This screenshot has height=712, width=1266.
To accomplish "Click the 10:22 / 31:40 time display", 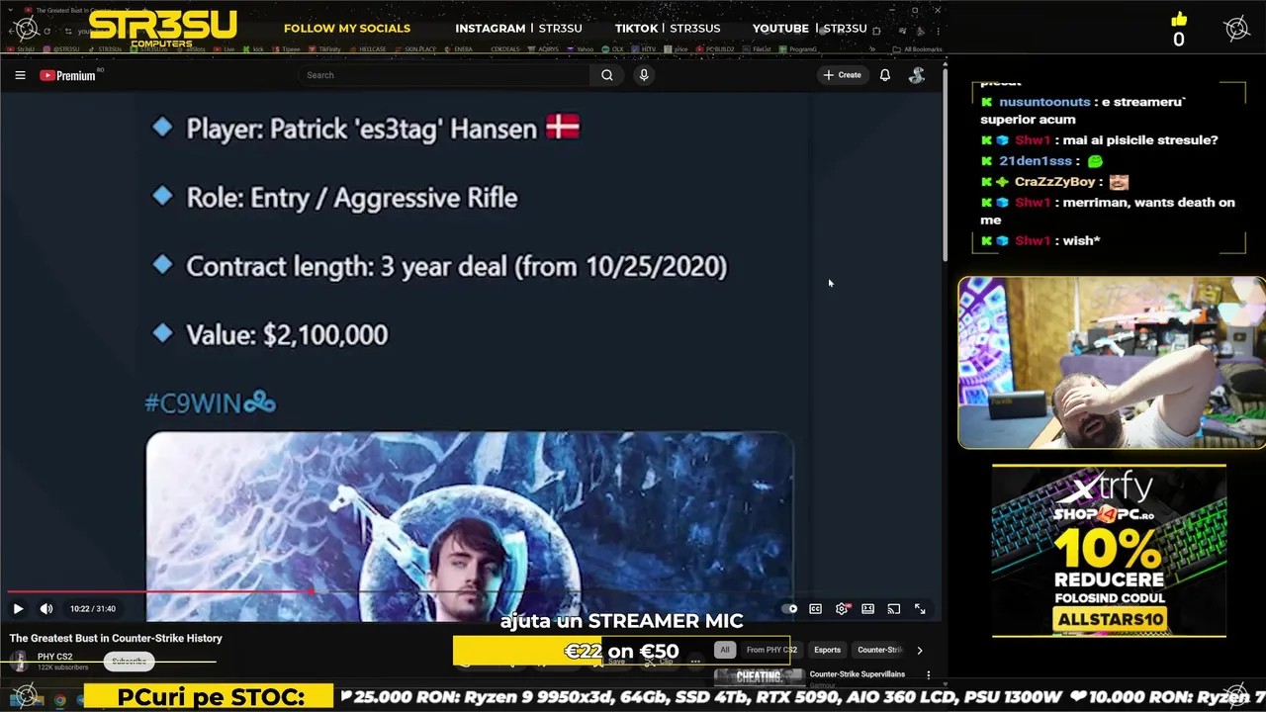I will [x=93, y=609].
